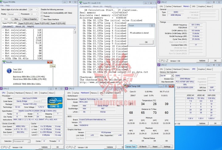Click the CPU-Z Mainboard window title icon
This screenshot has height=150, width=222.
[66, 89]
